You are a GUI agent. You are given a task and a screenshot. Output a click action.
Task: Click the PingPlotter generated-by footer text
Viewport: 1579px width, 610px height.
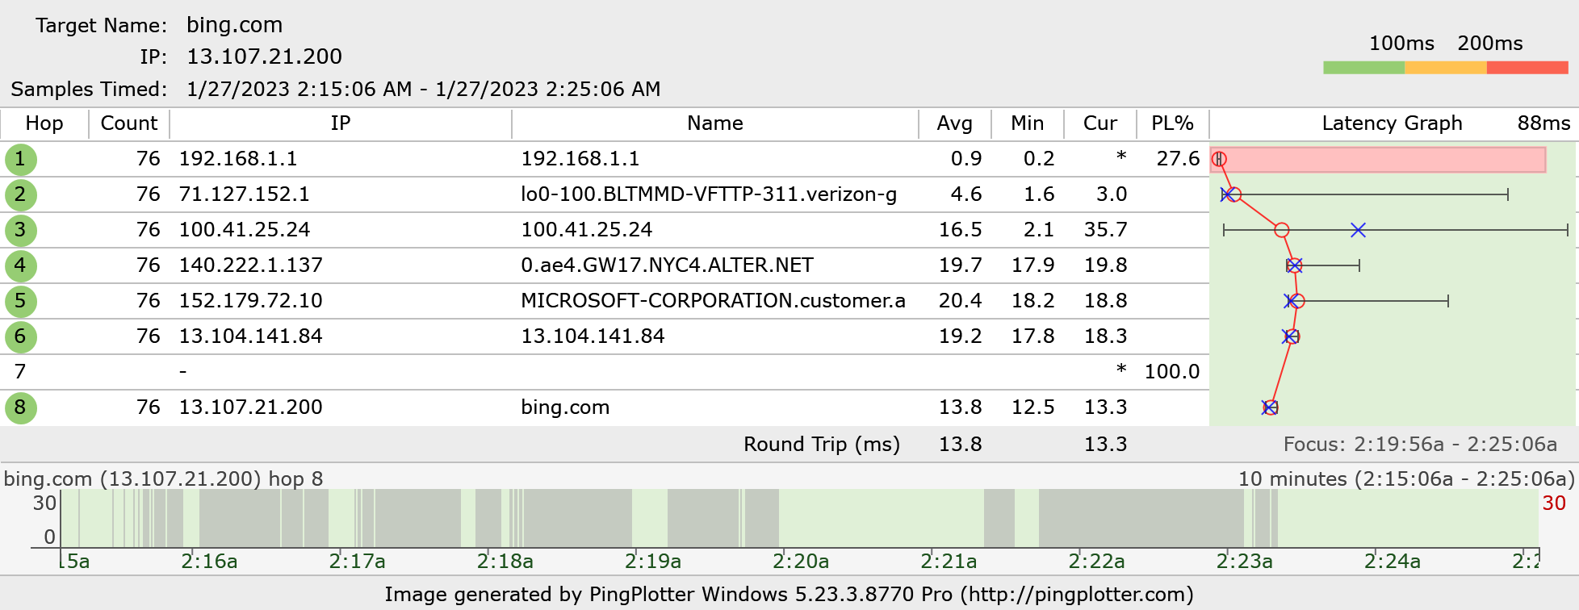point(789,595)
